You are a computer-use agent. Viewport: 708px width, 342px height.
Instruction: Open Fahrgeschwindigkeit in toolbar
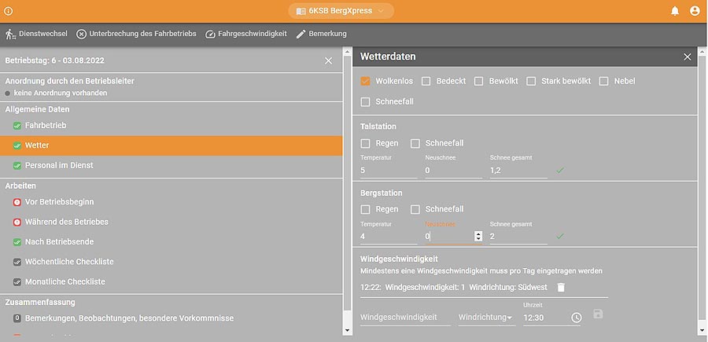(246, 34)
